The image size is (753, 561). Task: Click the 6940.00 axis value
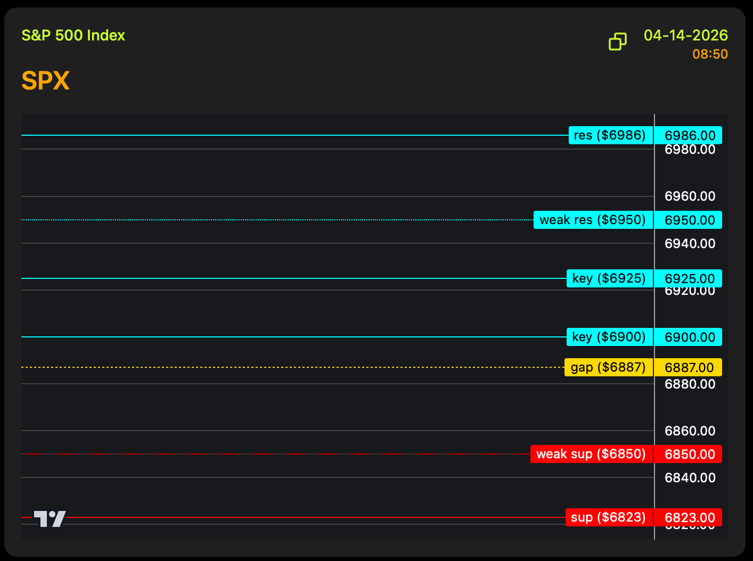pos(690,244)
